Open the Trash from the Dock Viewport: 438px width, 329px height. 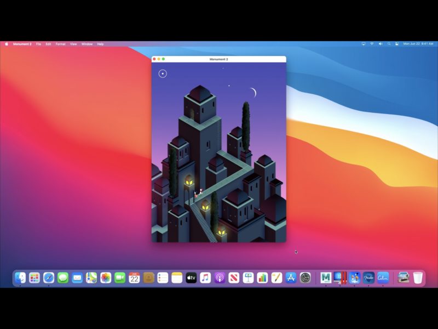[x=418, y=278]
